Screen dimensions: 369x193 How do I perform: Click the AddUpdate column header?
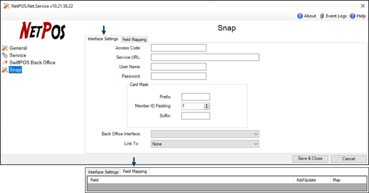[312, 180]
